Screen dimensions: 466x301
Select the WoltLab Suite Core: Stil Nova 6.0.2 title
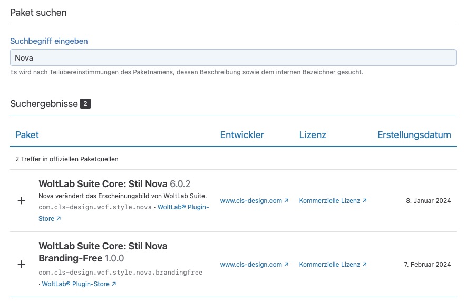pos(114,184)
